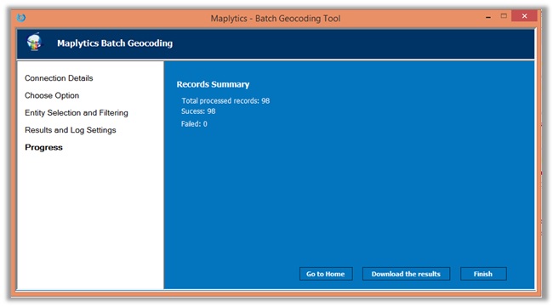Select the Progress step
The image size is (553, 307).
pos(43,147)
